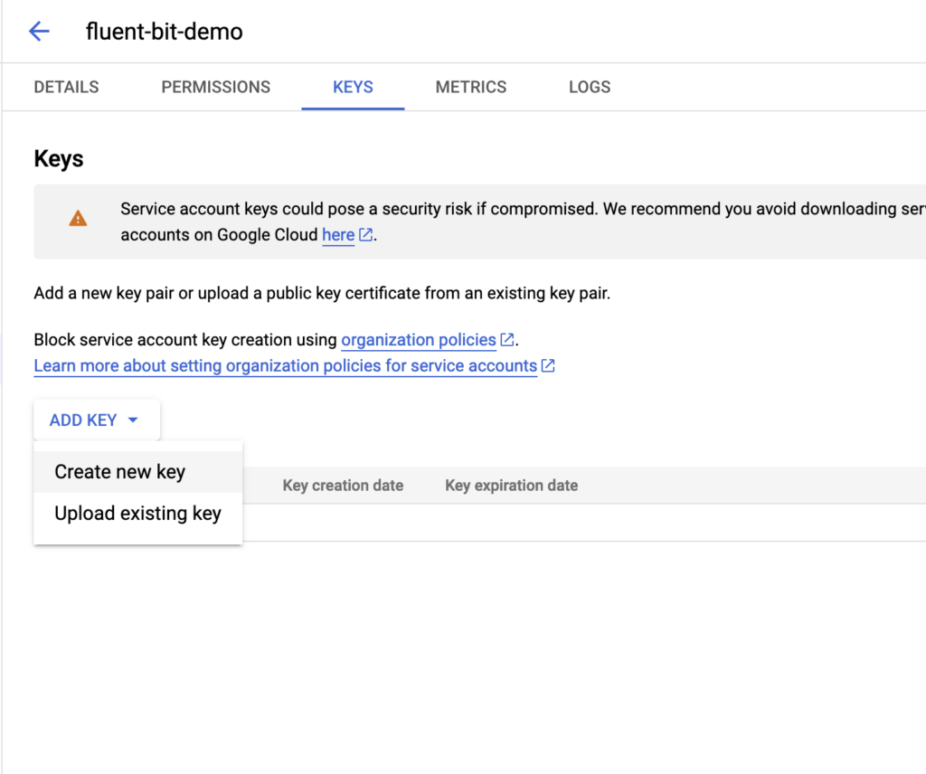
Task: Click external-link icon beside organization policies
Action: tap(507, 340)
